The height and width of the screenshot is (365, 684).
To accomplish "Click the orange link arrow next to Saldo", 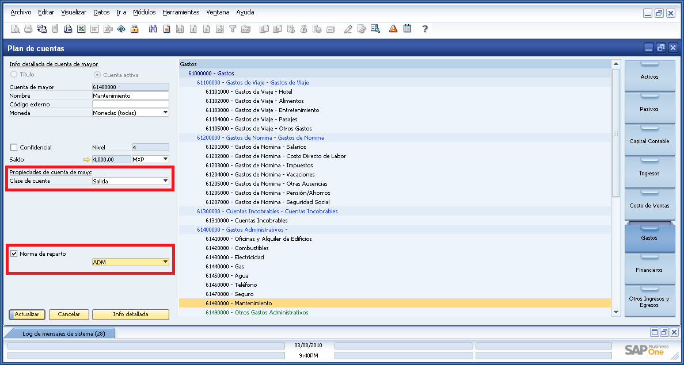I will click(86, 159).
